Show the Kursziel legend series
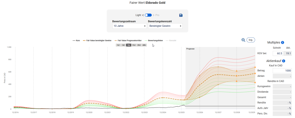 (x=172, y=41)
